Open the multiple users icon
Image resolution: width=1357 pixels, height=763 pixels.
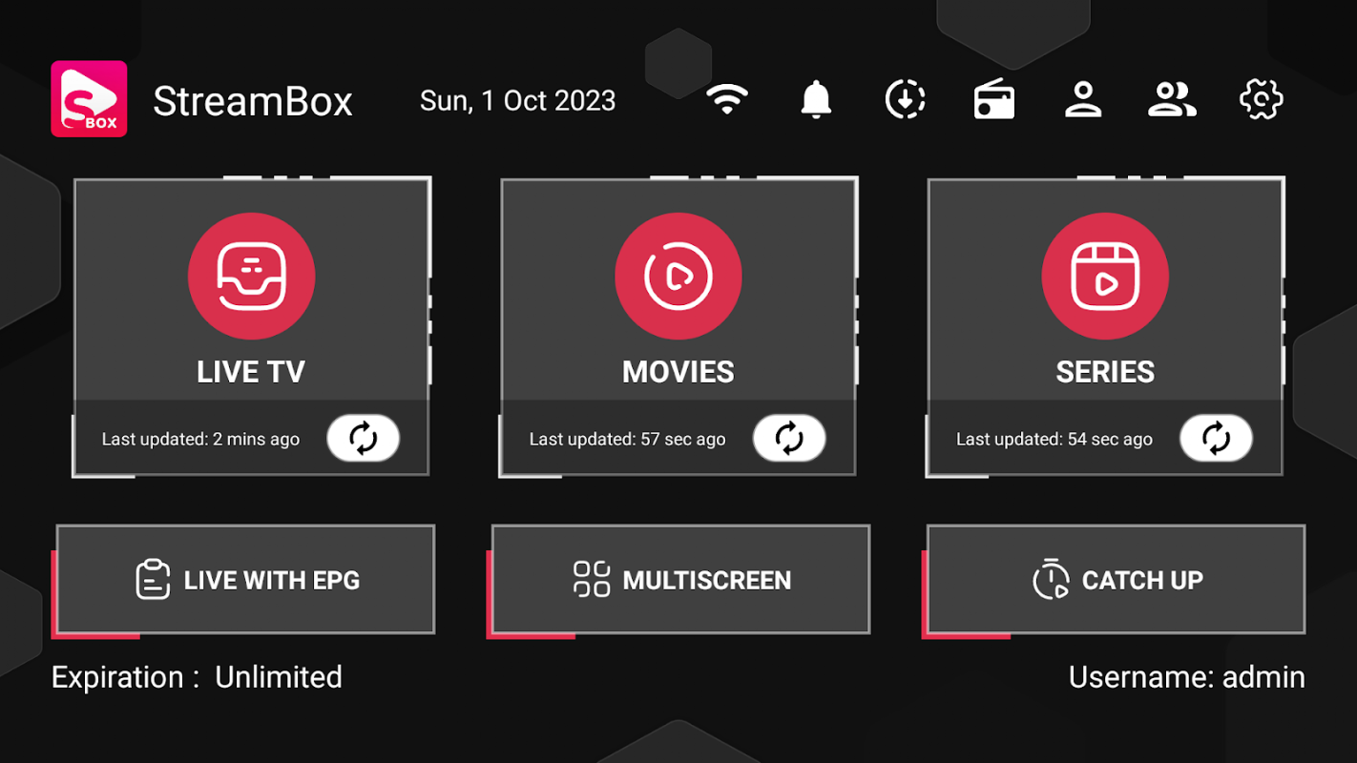pos(1172,99)
